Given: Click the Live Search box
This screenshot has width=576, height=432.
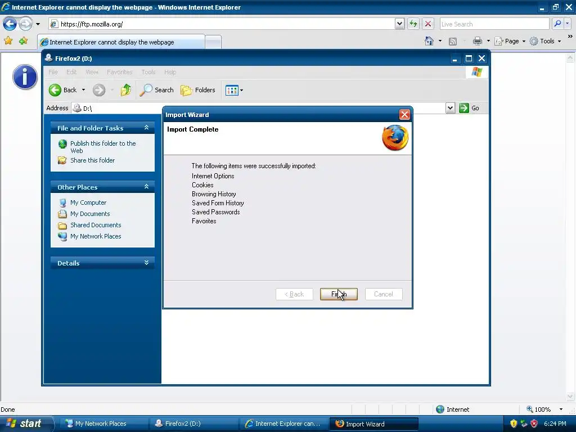Looking at the screenshot, I should pos(494,24).
